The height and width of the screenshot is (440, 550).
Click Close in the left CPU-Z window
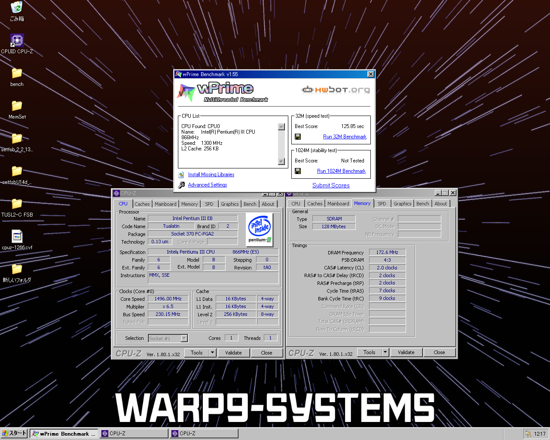point(266,353)
